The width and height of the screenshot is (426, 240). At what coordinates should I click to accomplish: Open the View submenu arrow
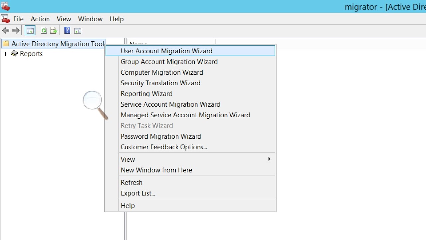(x=270, y=159)
